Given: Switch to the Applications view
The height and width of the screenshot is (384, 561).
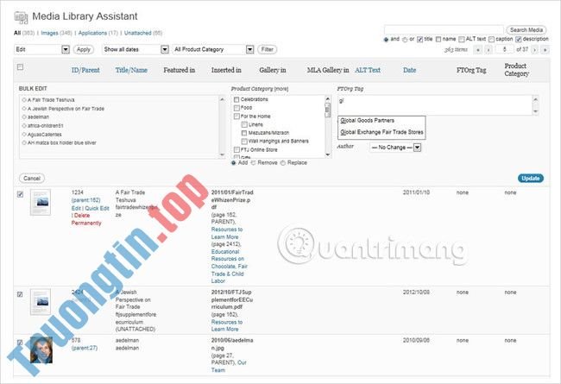Looking at the screenshot, I should (x=92, y=33).
